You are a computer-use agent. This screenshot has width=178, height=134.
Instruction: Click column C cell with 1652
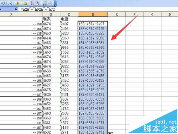point(69,52)
